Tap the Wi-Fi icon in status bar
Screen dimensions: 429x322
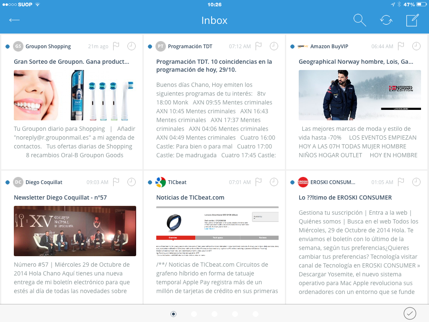tap(37, 4)
